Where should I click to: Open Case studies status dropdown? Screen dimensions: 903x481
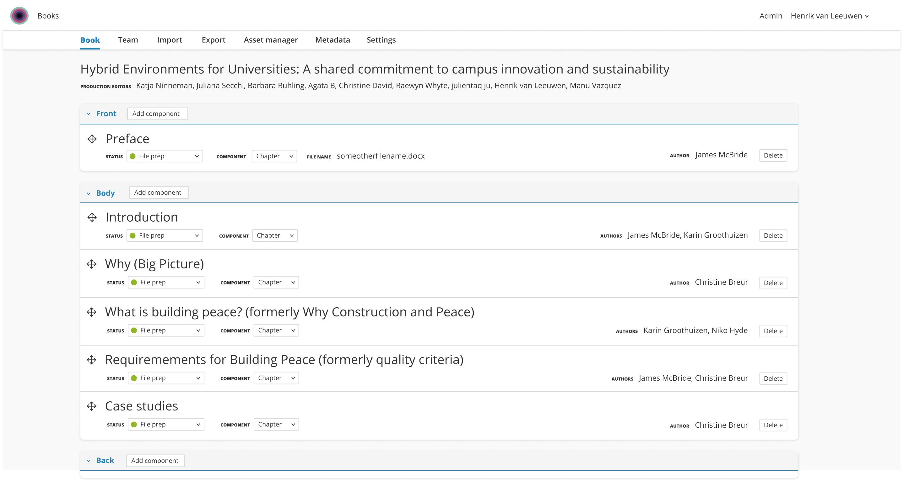(x=166, y=424)
